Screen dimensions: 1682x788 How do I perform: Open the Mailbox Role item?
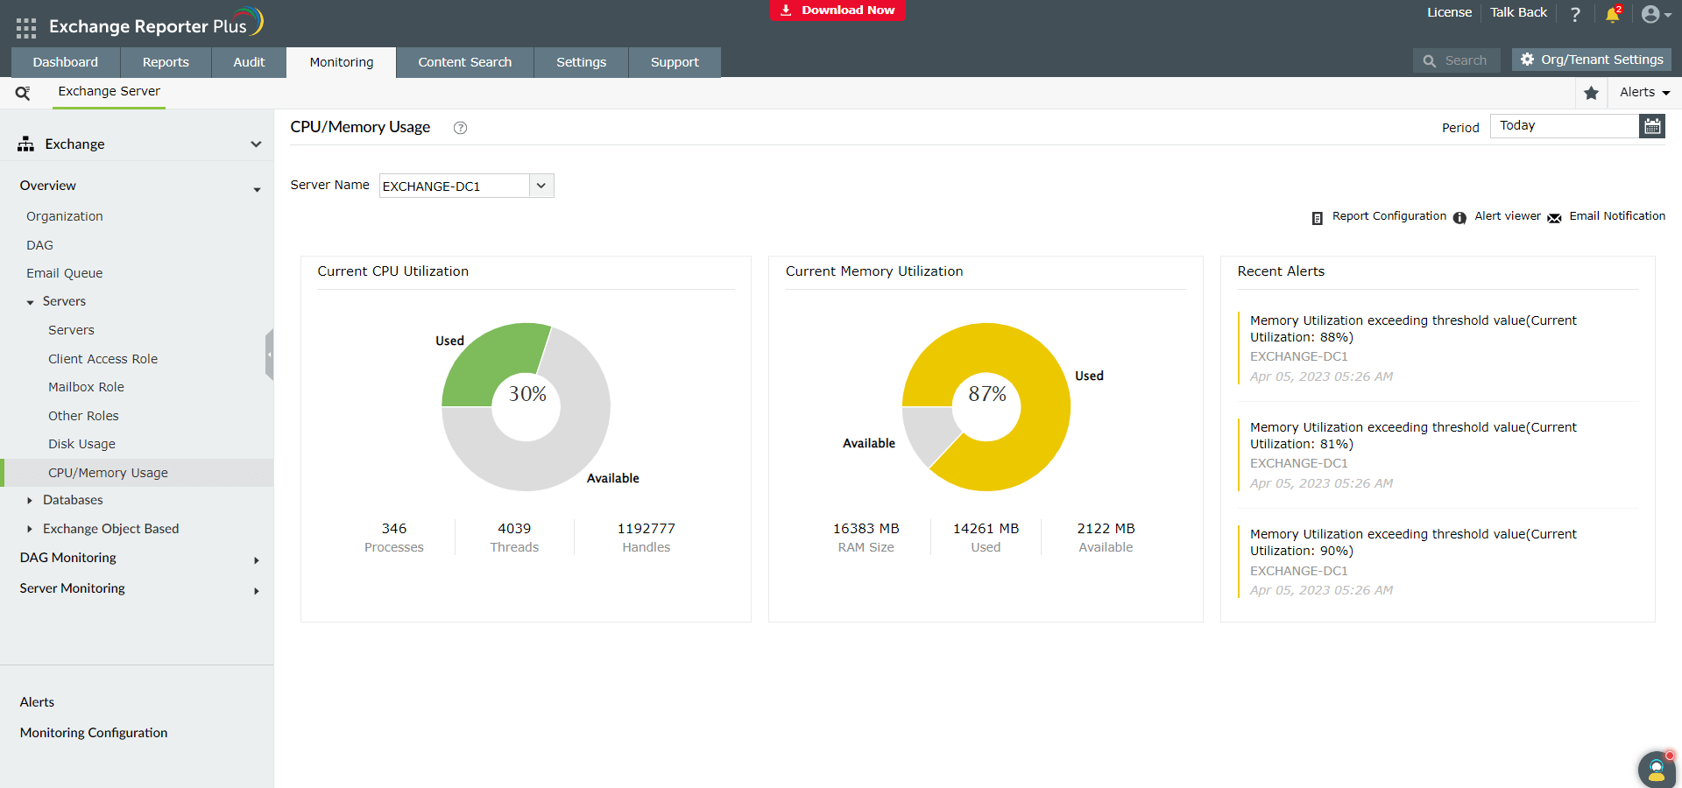[x=86, y=387]
